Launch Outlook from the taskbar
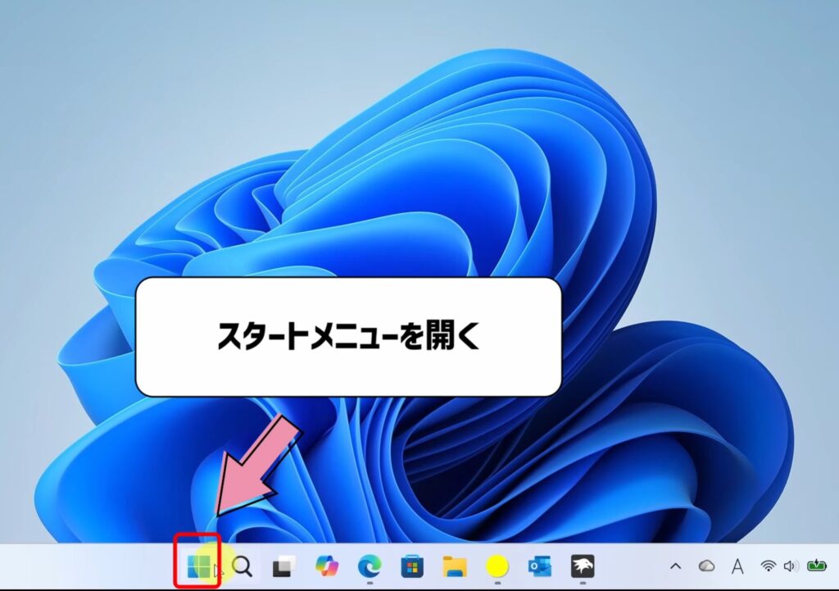Viewport: 839px width, 591px height. tap(541, 566)
